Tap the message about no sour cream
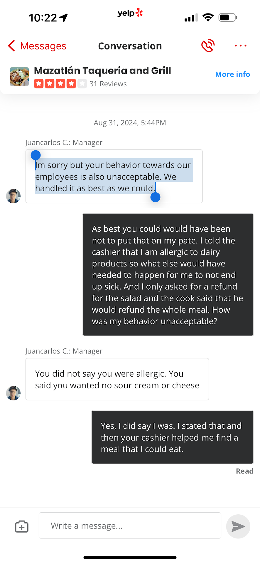This screenshot has width=260, height=564. pos(117,379)
